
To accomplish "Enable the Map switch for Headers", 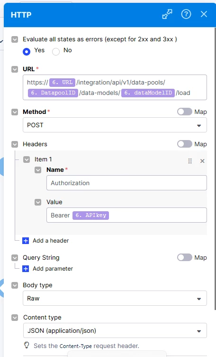I will (x=184, y=144).
